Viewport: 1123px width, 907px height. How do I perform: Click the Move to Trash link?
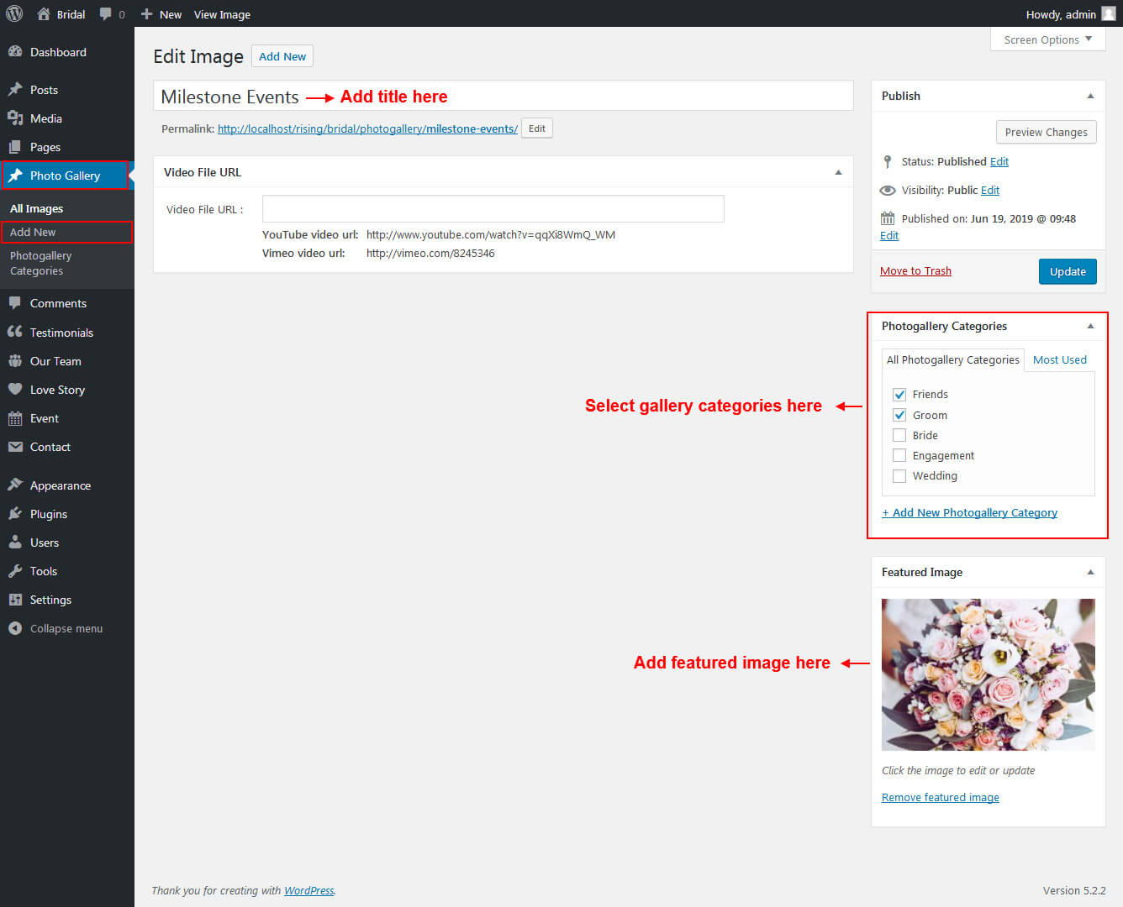click(915, 270)
